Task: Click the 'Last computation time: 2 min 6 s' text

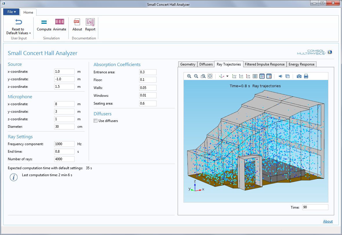Action: (x=47, y=175)
